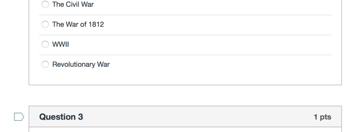This screenshot has height=132, width=360.
Task: Choose the radio button for The War of 1812
Action: 45,25
